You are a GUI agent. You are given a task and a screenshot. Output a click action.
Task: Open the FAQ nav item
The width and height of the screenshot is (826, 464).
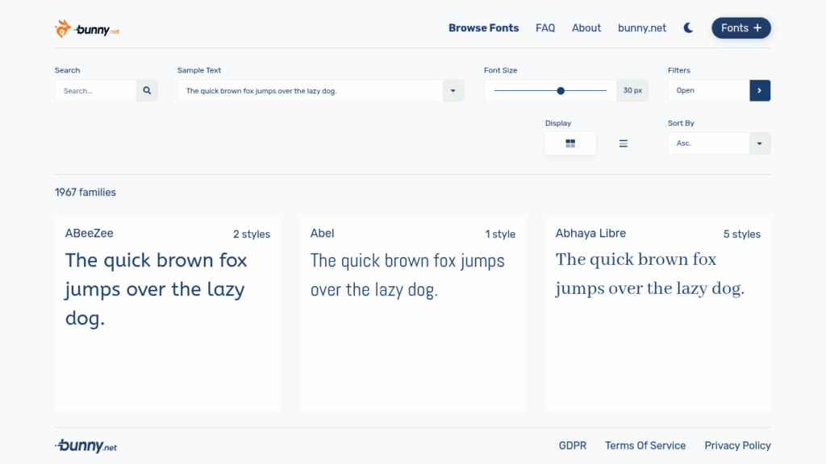[545, 28]
